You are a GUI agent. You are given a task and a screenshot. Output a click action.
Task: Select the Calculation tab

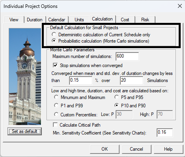[102, 19]
